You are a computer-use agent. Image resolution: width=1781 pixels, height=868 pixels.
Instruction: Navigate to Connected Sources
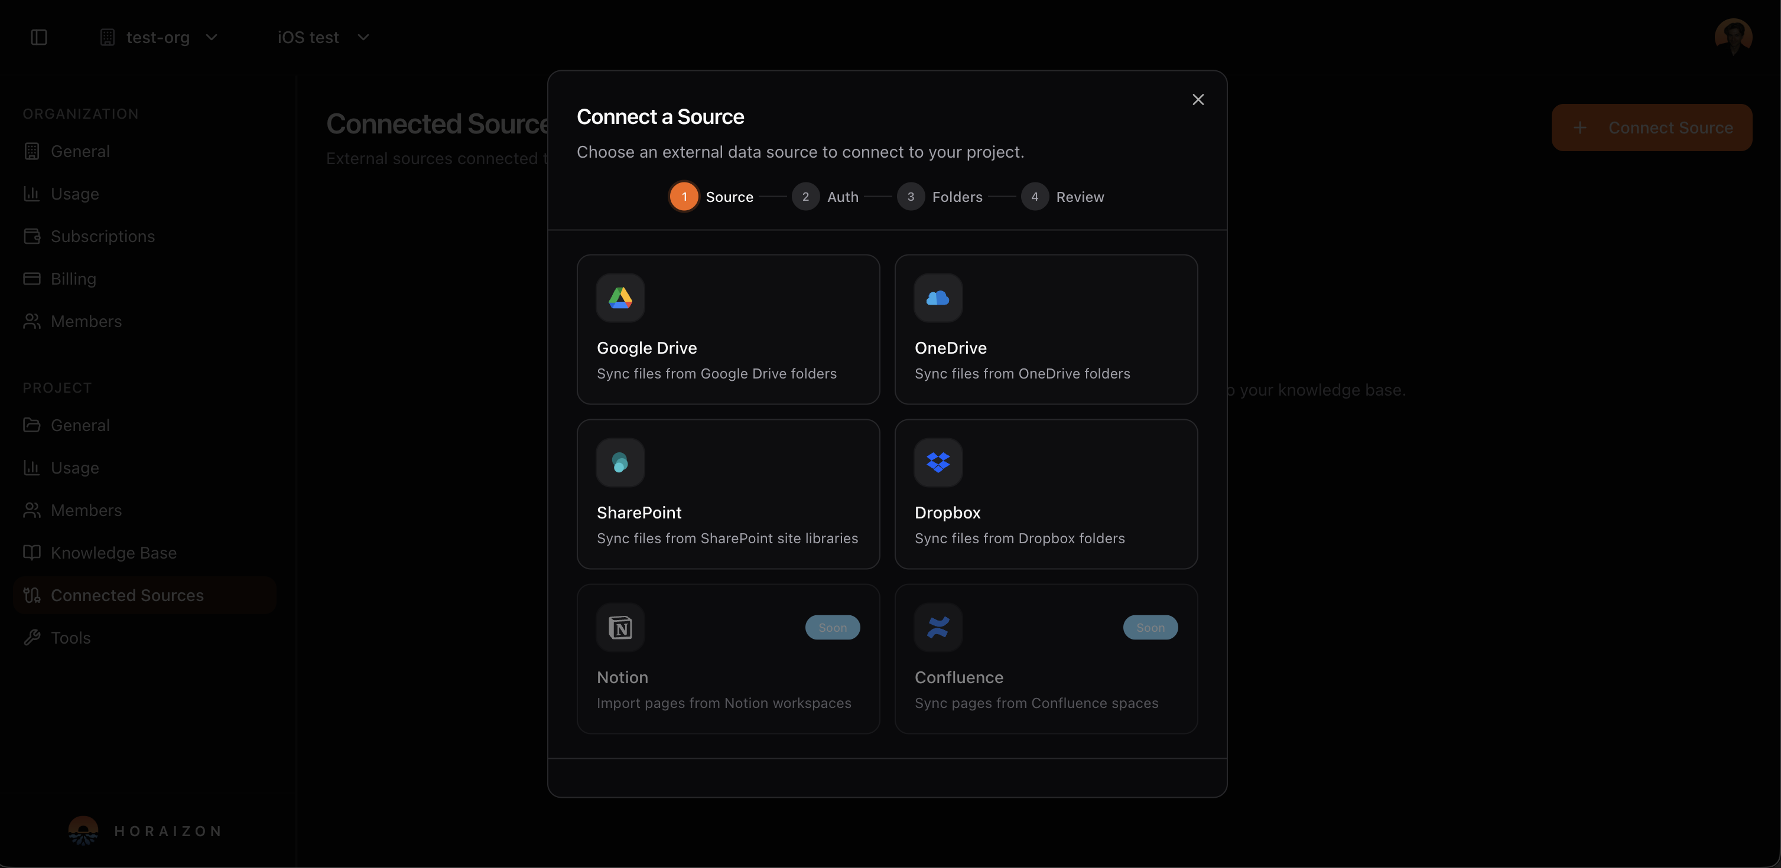[x=126, y=595]
